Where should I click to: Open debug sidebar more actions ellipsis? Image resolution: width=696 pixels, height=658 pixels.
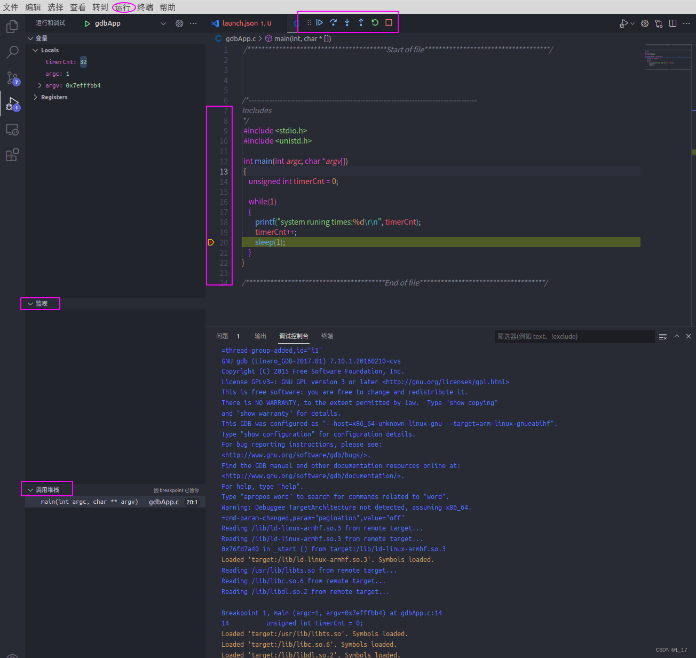(x=193, y=23)
